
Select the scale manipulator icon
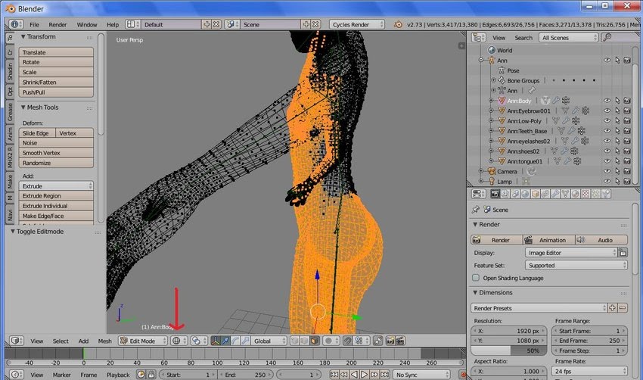point(245,341)
